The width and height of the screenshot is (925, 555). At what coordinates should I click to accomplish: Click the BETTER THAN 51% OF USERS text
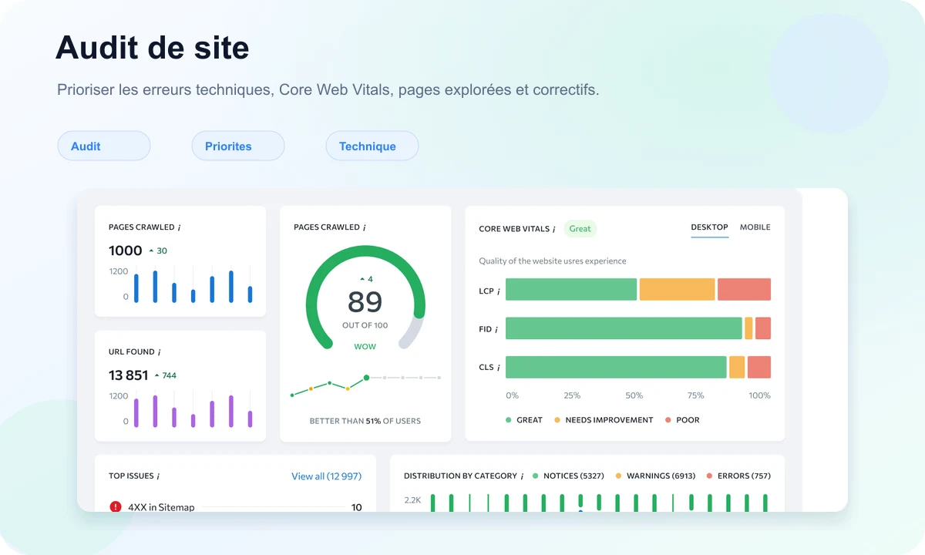point(365,421)
